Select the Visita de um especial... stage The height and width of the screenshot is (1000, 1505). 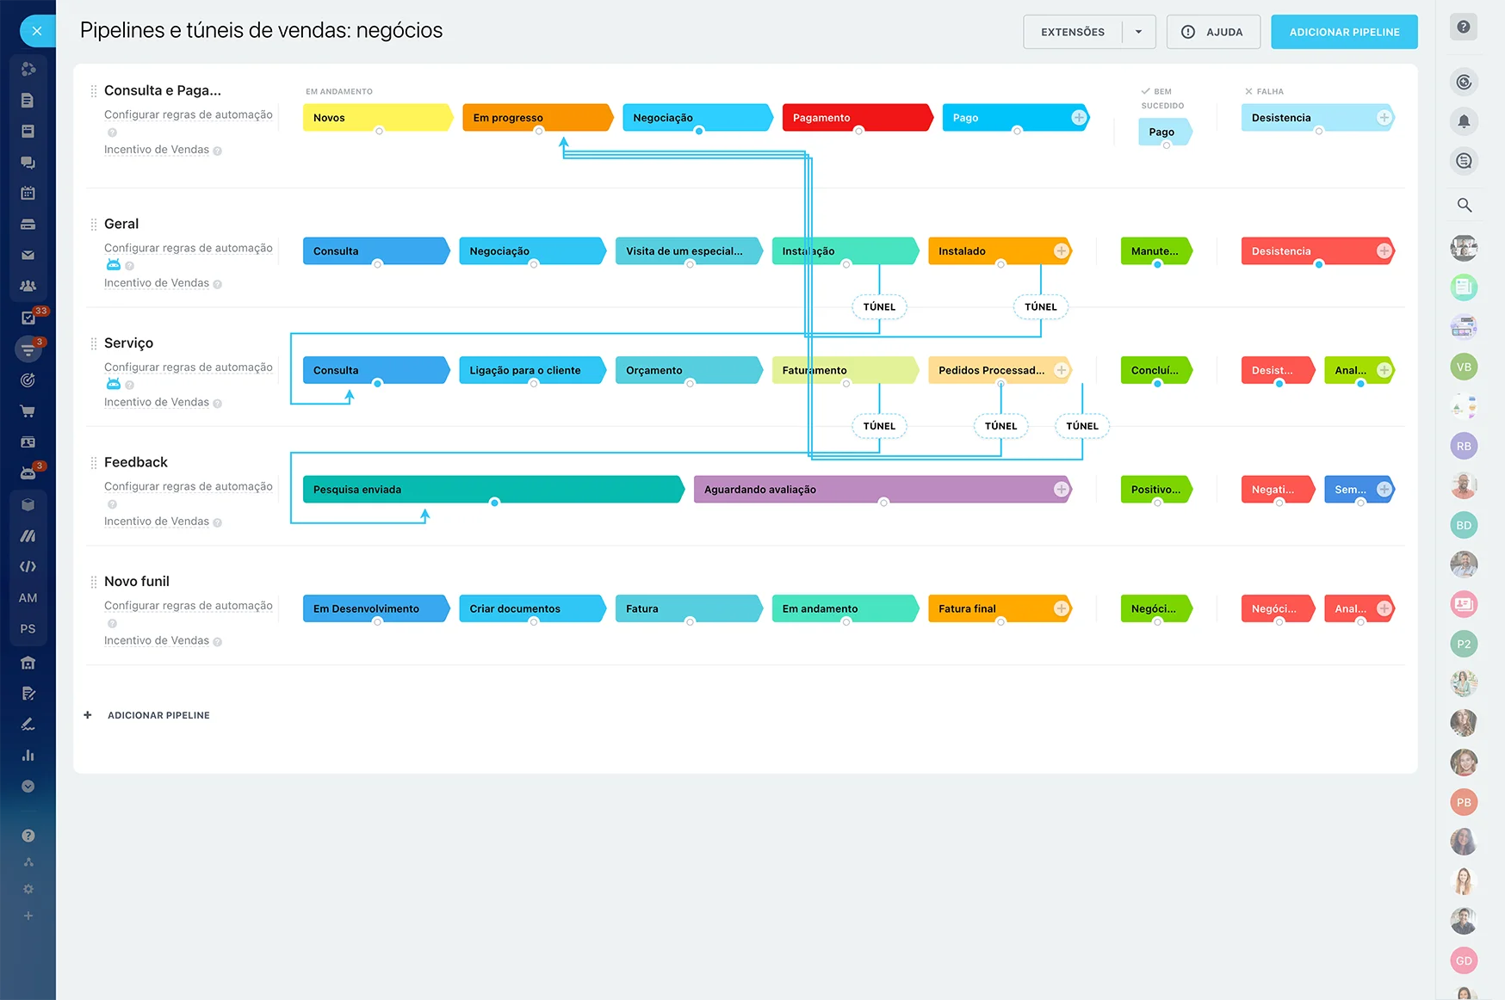pos(689,251)
